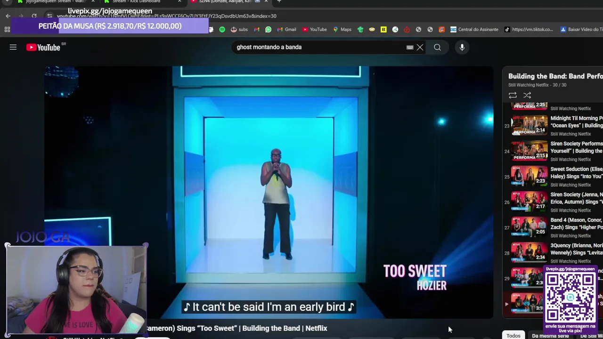This screenshot has height=339, width=603.
Task: Open Gmail bookmark
Action: click(286, 29)
